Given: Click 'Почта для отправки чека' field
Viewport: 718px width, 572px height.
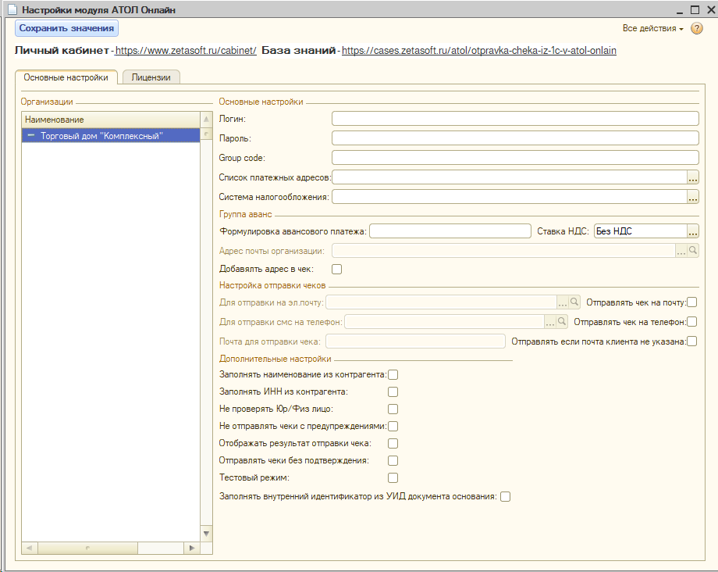Looking at the screenshot, I should tap(415, 341).
